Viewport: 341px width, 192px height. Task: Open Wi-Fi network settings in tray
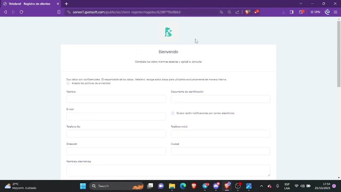(x=296, y=186)
